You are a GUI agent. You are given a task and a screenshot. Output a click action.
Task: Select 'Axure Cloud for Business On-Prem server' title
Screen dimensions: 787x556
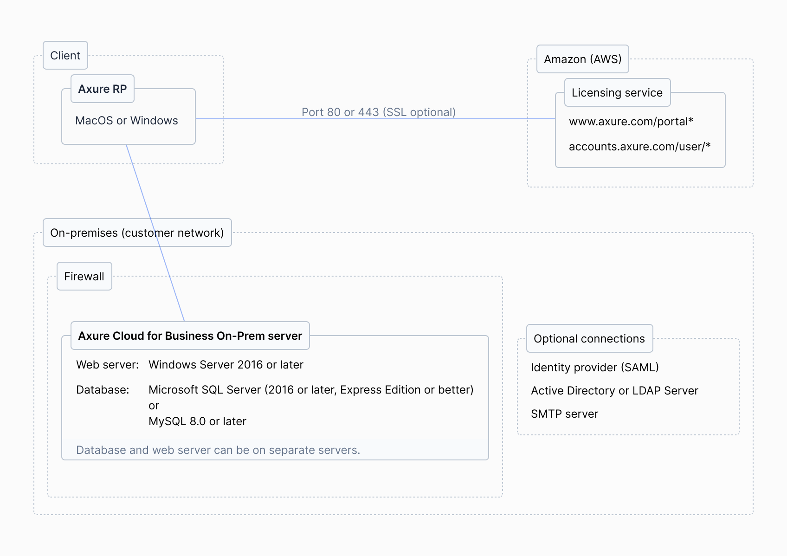coord(190,336)
